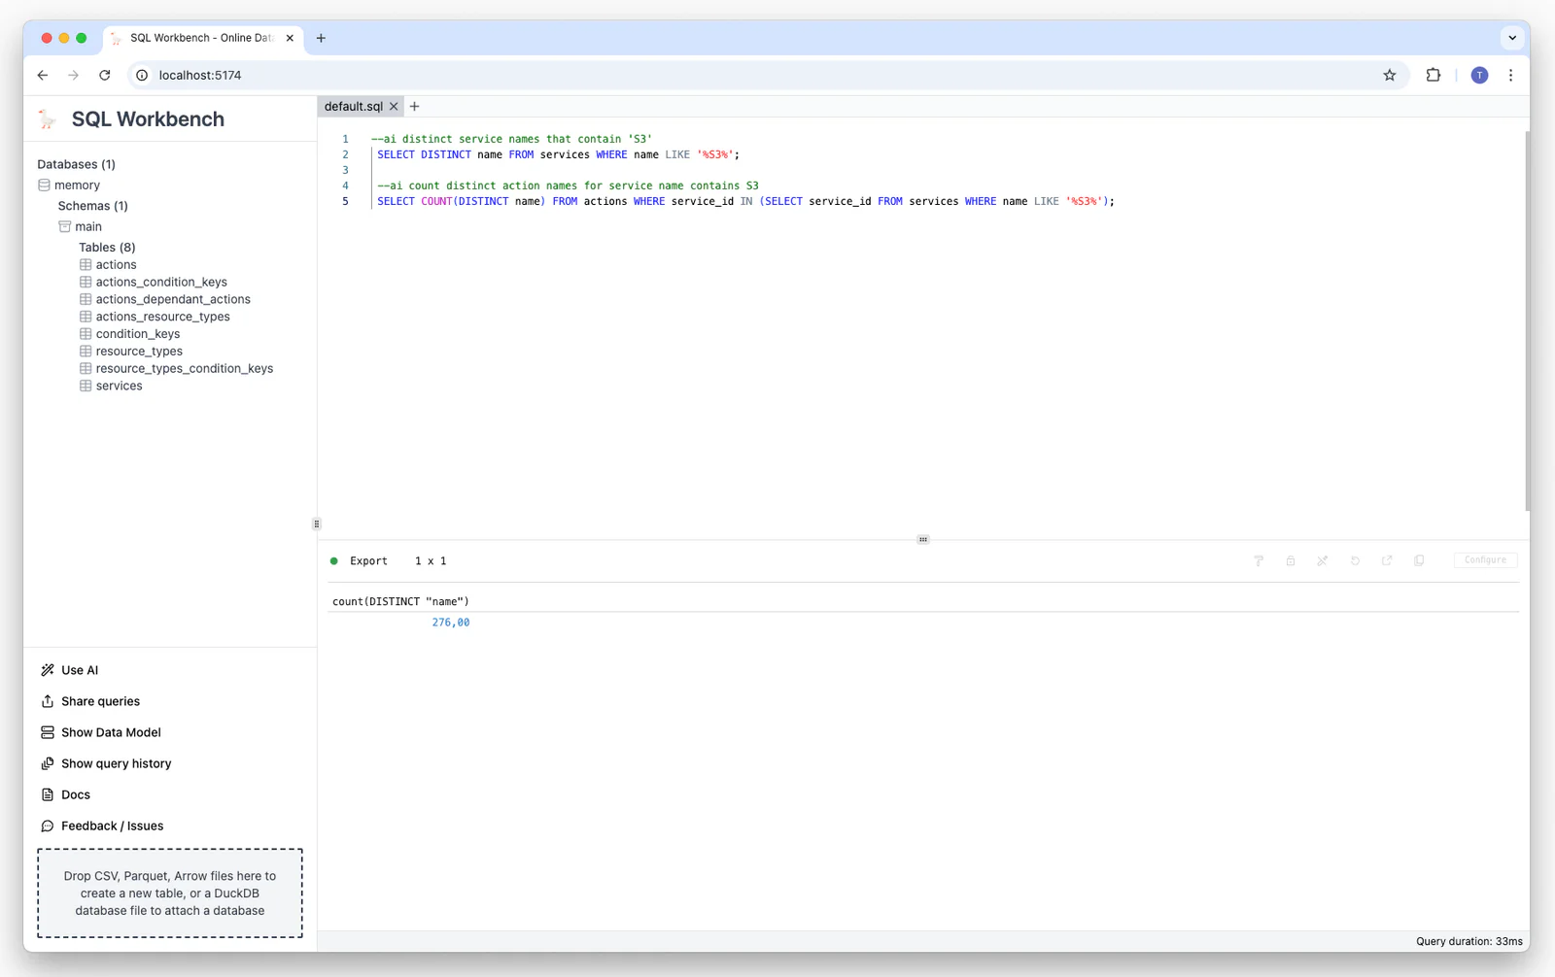Click the green status dot beside Export

(334, 561)
